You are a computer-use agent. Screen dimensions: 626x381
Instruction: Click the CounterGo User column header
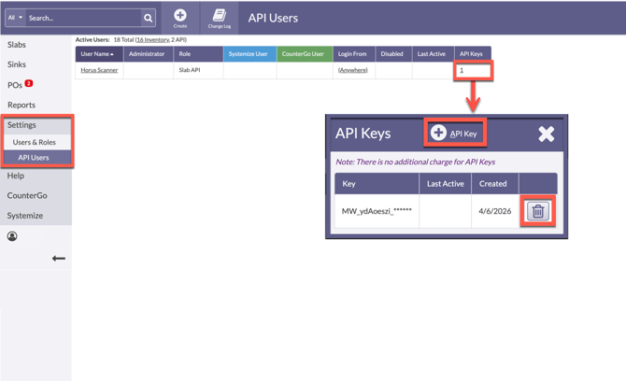[x=305, y=54]
